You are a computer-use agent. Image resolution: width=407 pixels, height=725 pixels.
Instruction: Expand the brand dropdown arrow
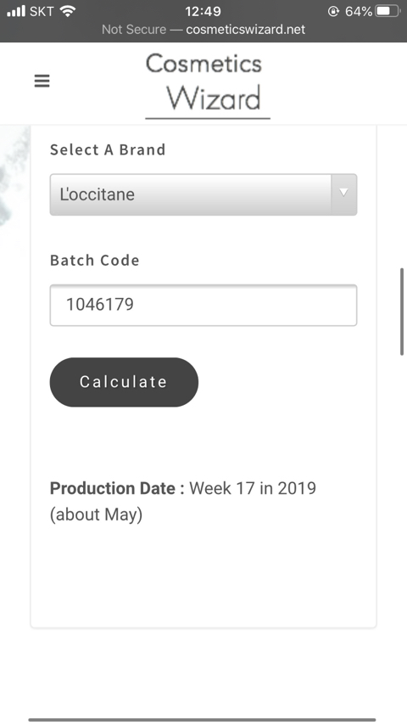[343, 194]
